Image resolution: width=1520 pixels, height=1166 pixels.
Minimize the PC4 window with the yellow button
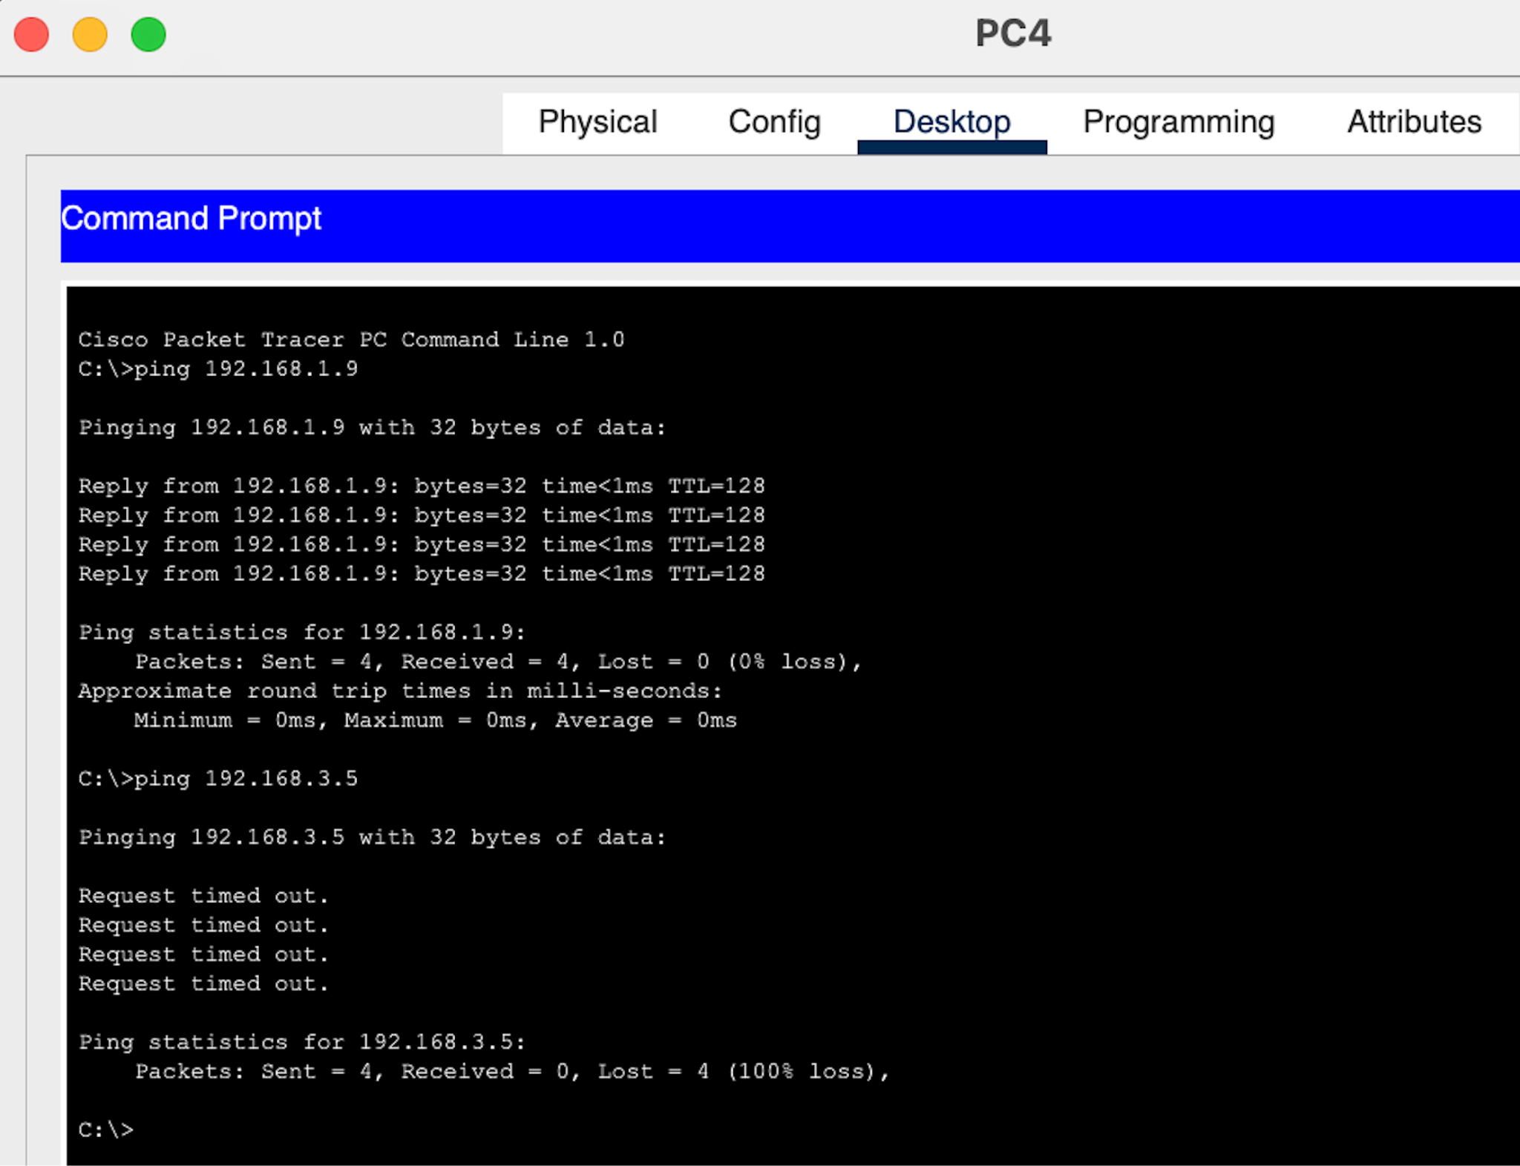pyautogui.click(x=90, y=34)
